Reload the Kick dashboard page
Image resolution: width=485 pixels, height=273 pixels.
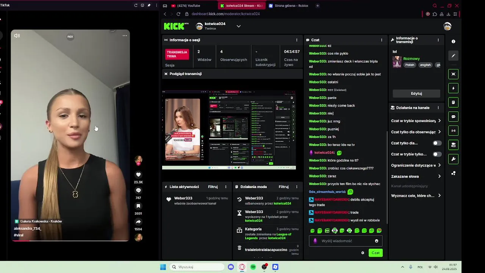point(178,14)
